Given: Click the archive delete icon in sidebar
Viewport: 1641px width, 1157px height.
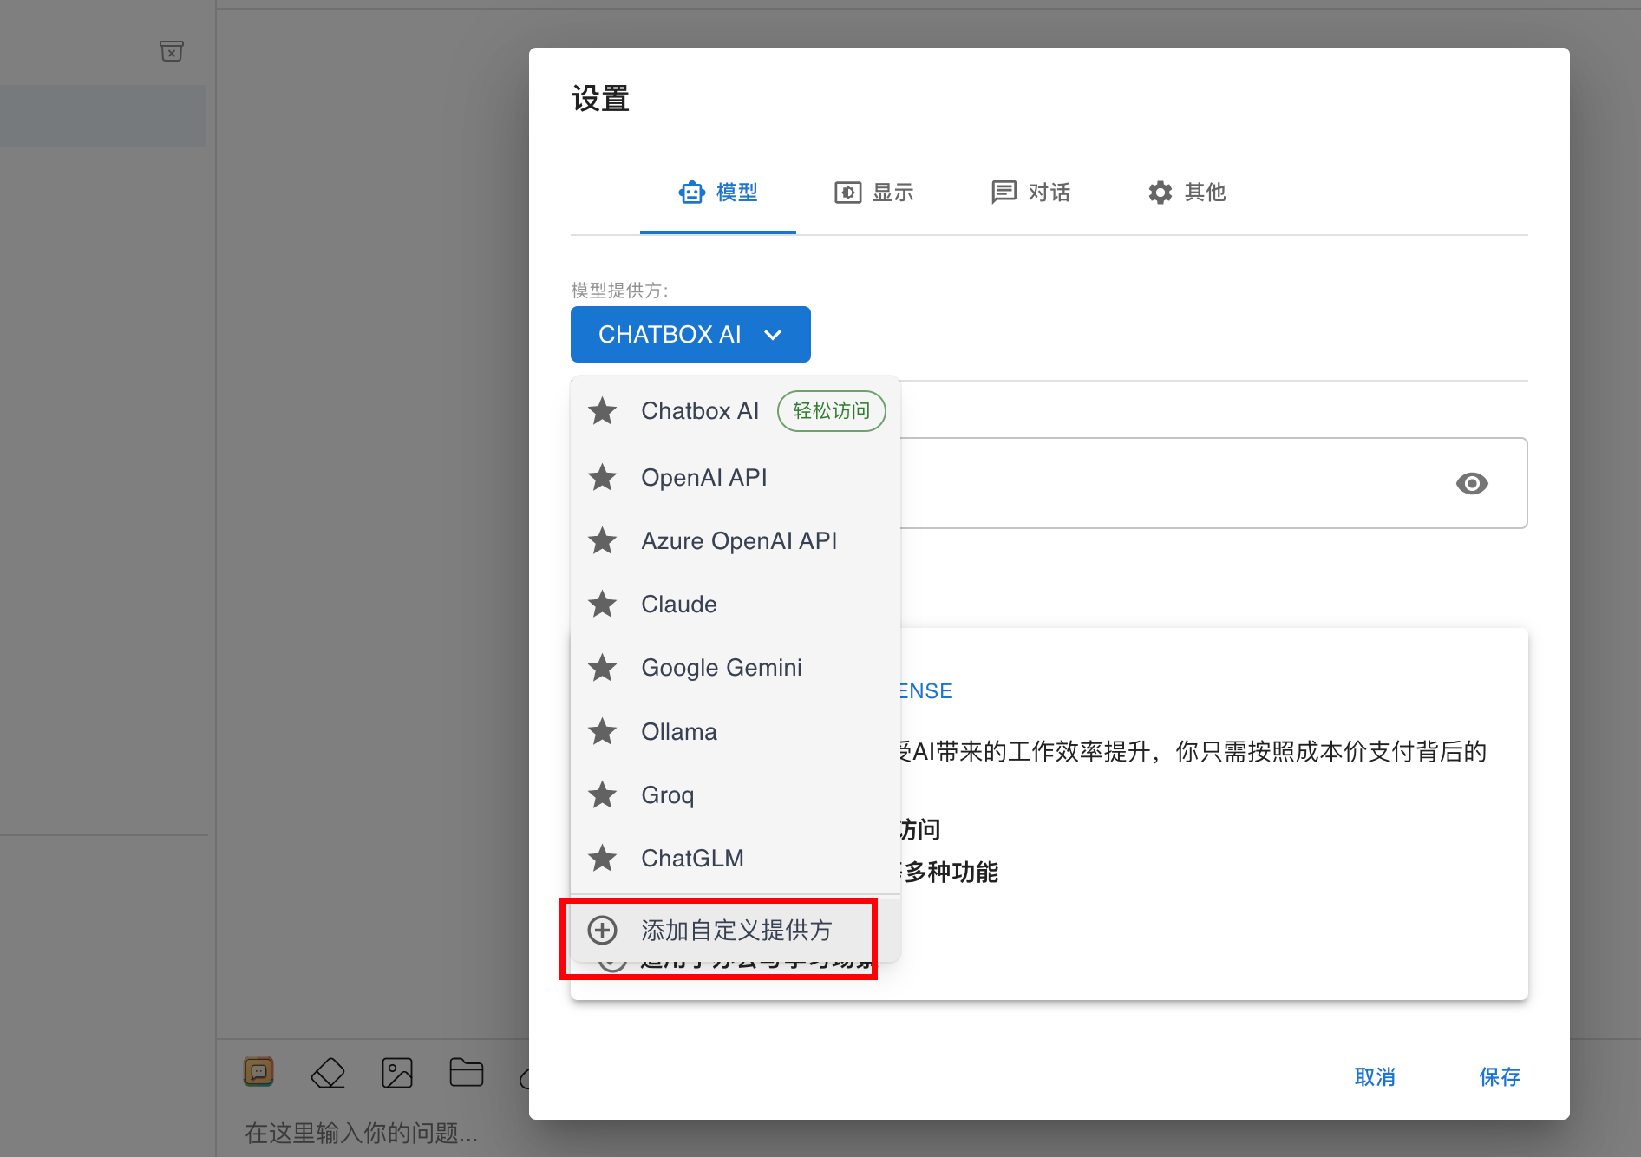Looking at the screenshot, I should coord(172,51).
